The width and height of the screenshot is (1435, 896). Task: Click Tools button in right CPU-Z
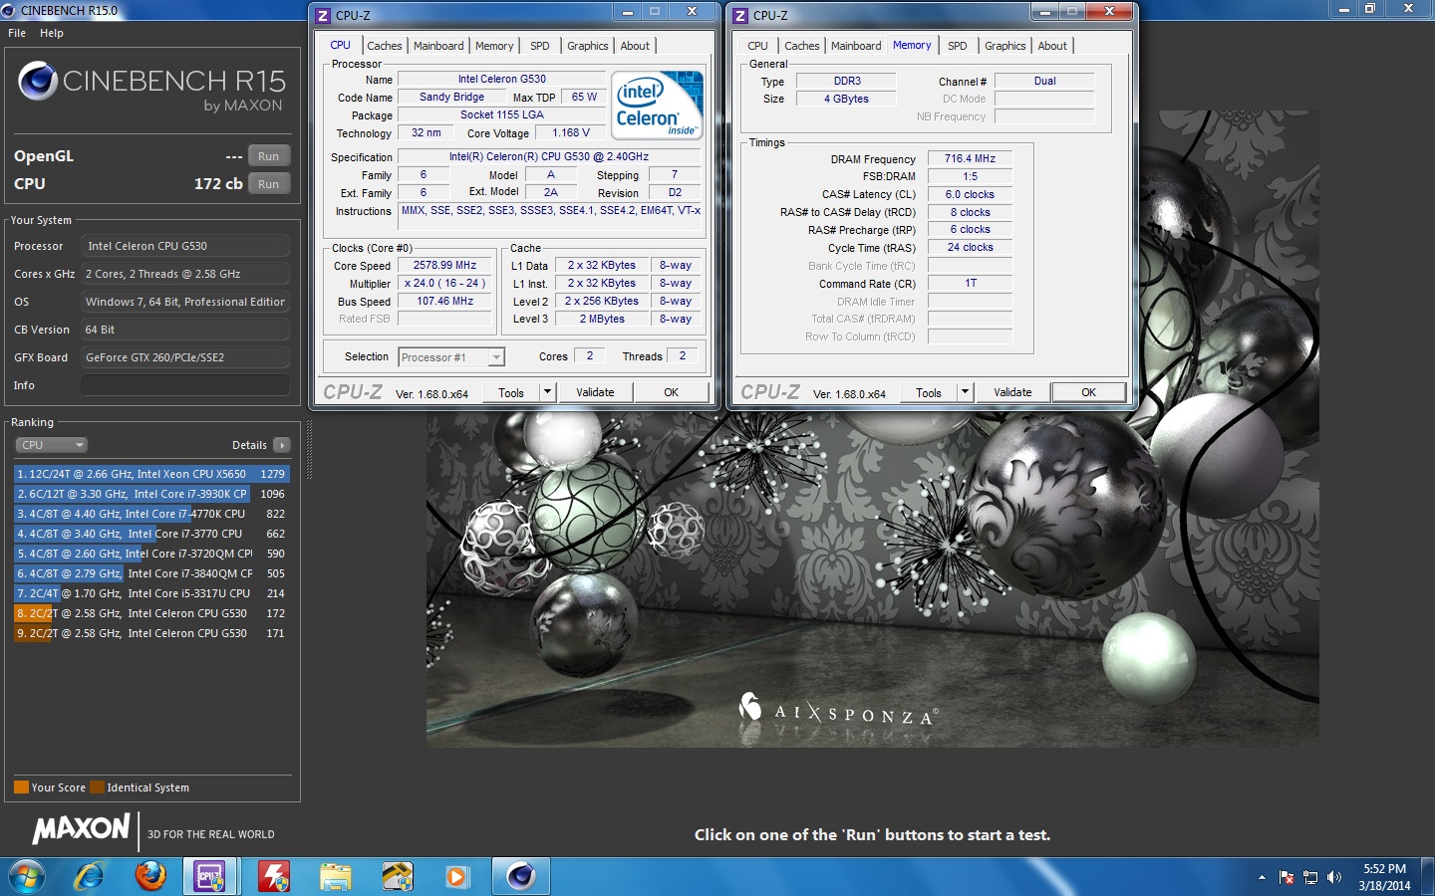click(x=929, y=392)
